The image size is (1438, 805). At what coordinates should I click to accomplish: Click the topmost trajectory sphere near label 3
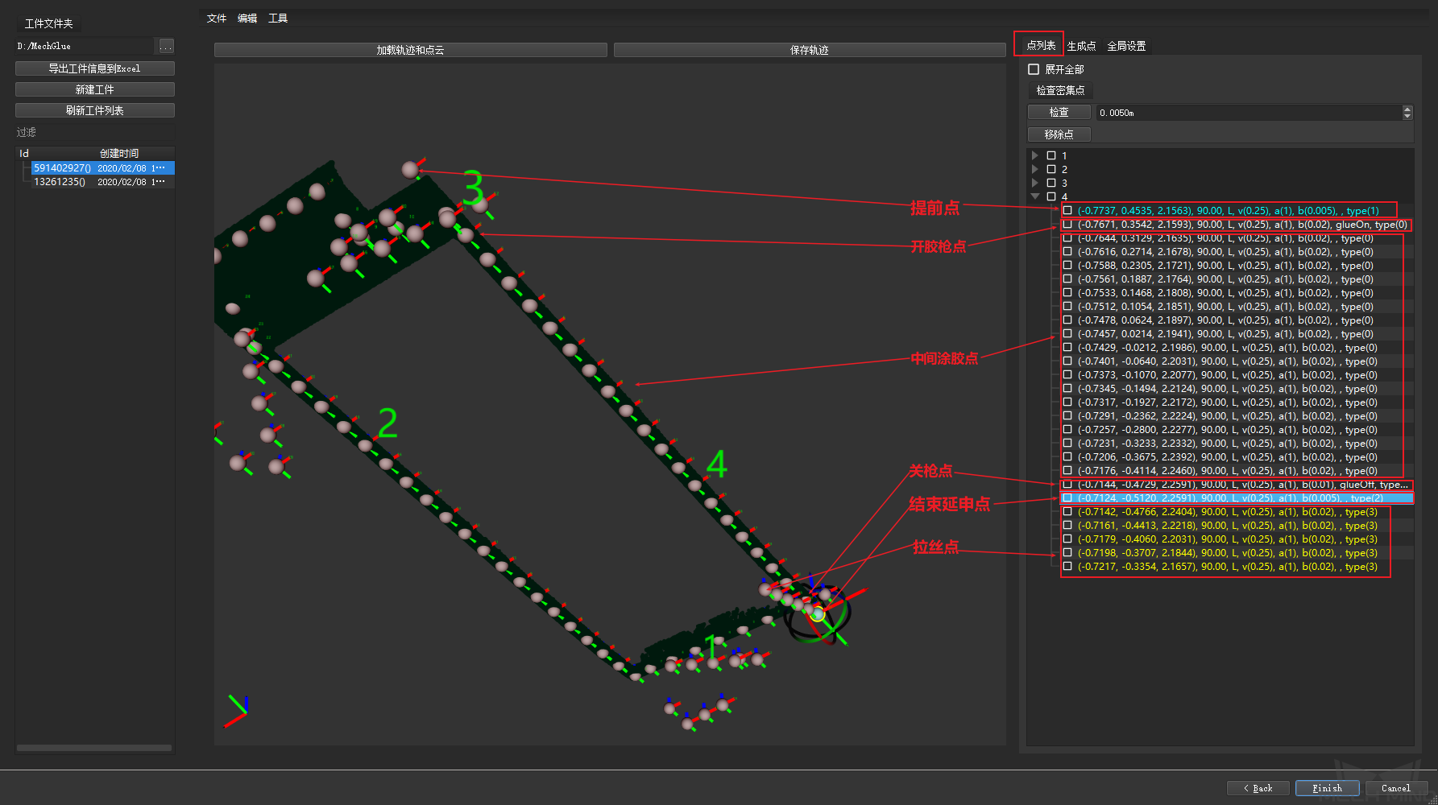coord(410,169)
